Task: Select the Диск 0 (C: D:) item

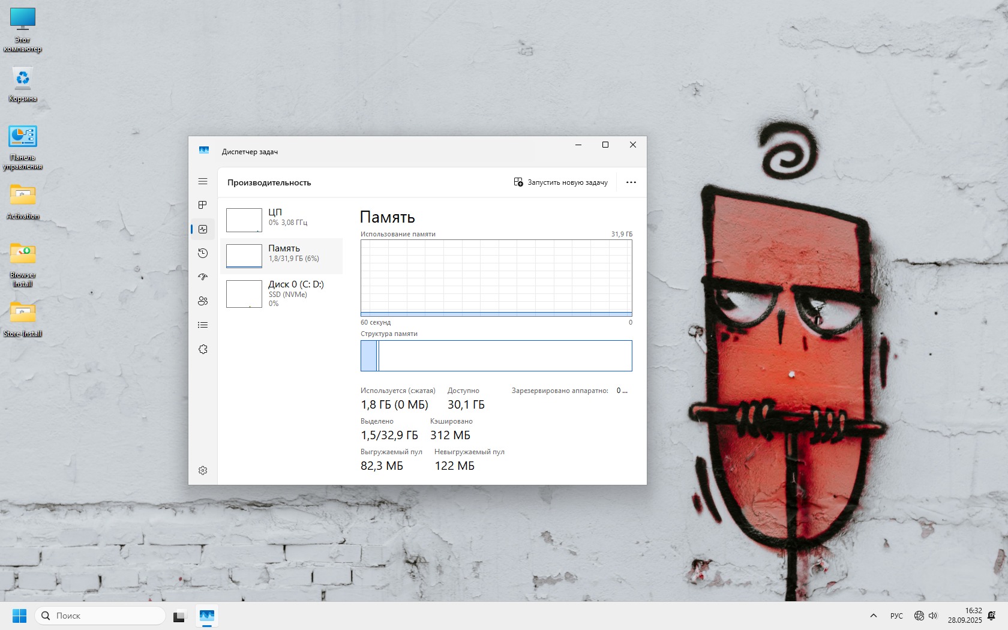Action: [281, 293]
